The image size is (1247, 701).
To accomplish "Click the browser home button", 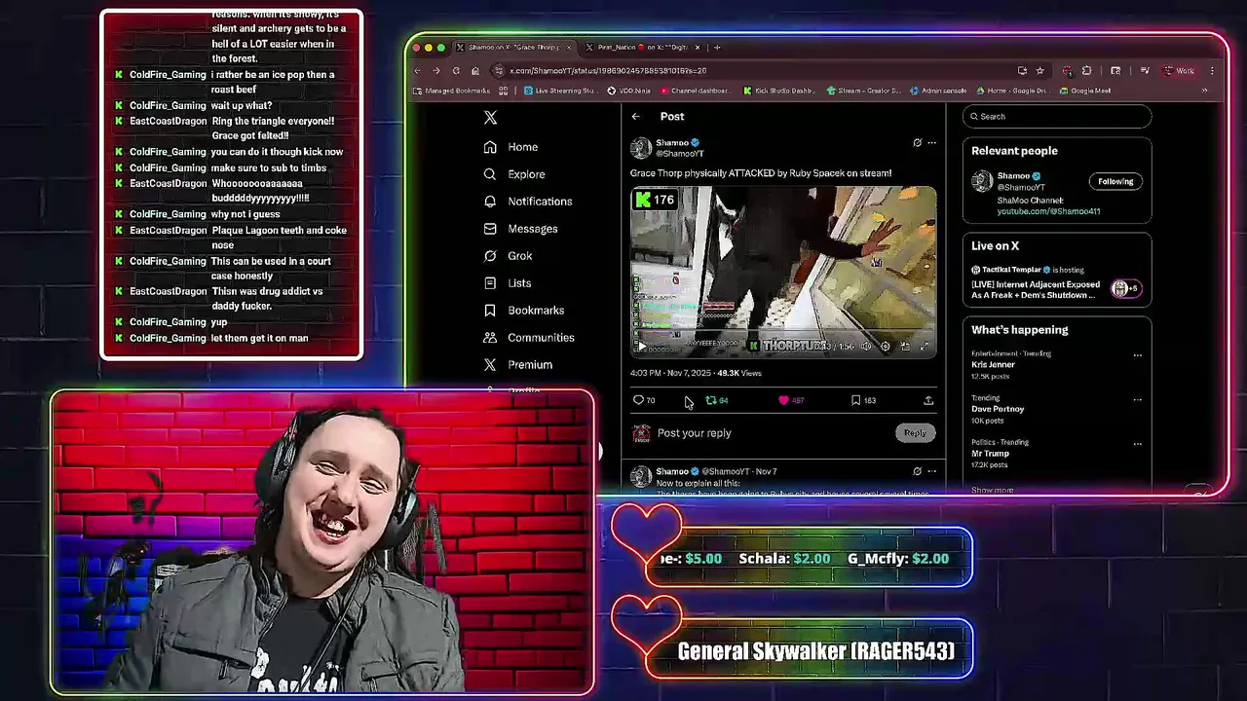I will point(474,71).
